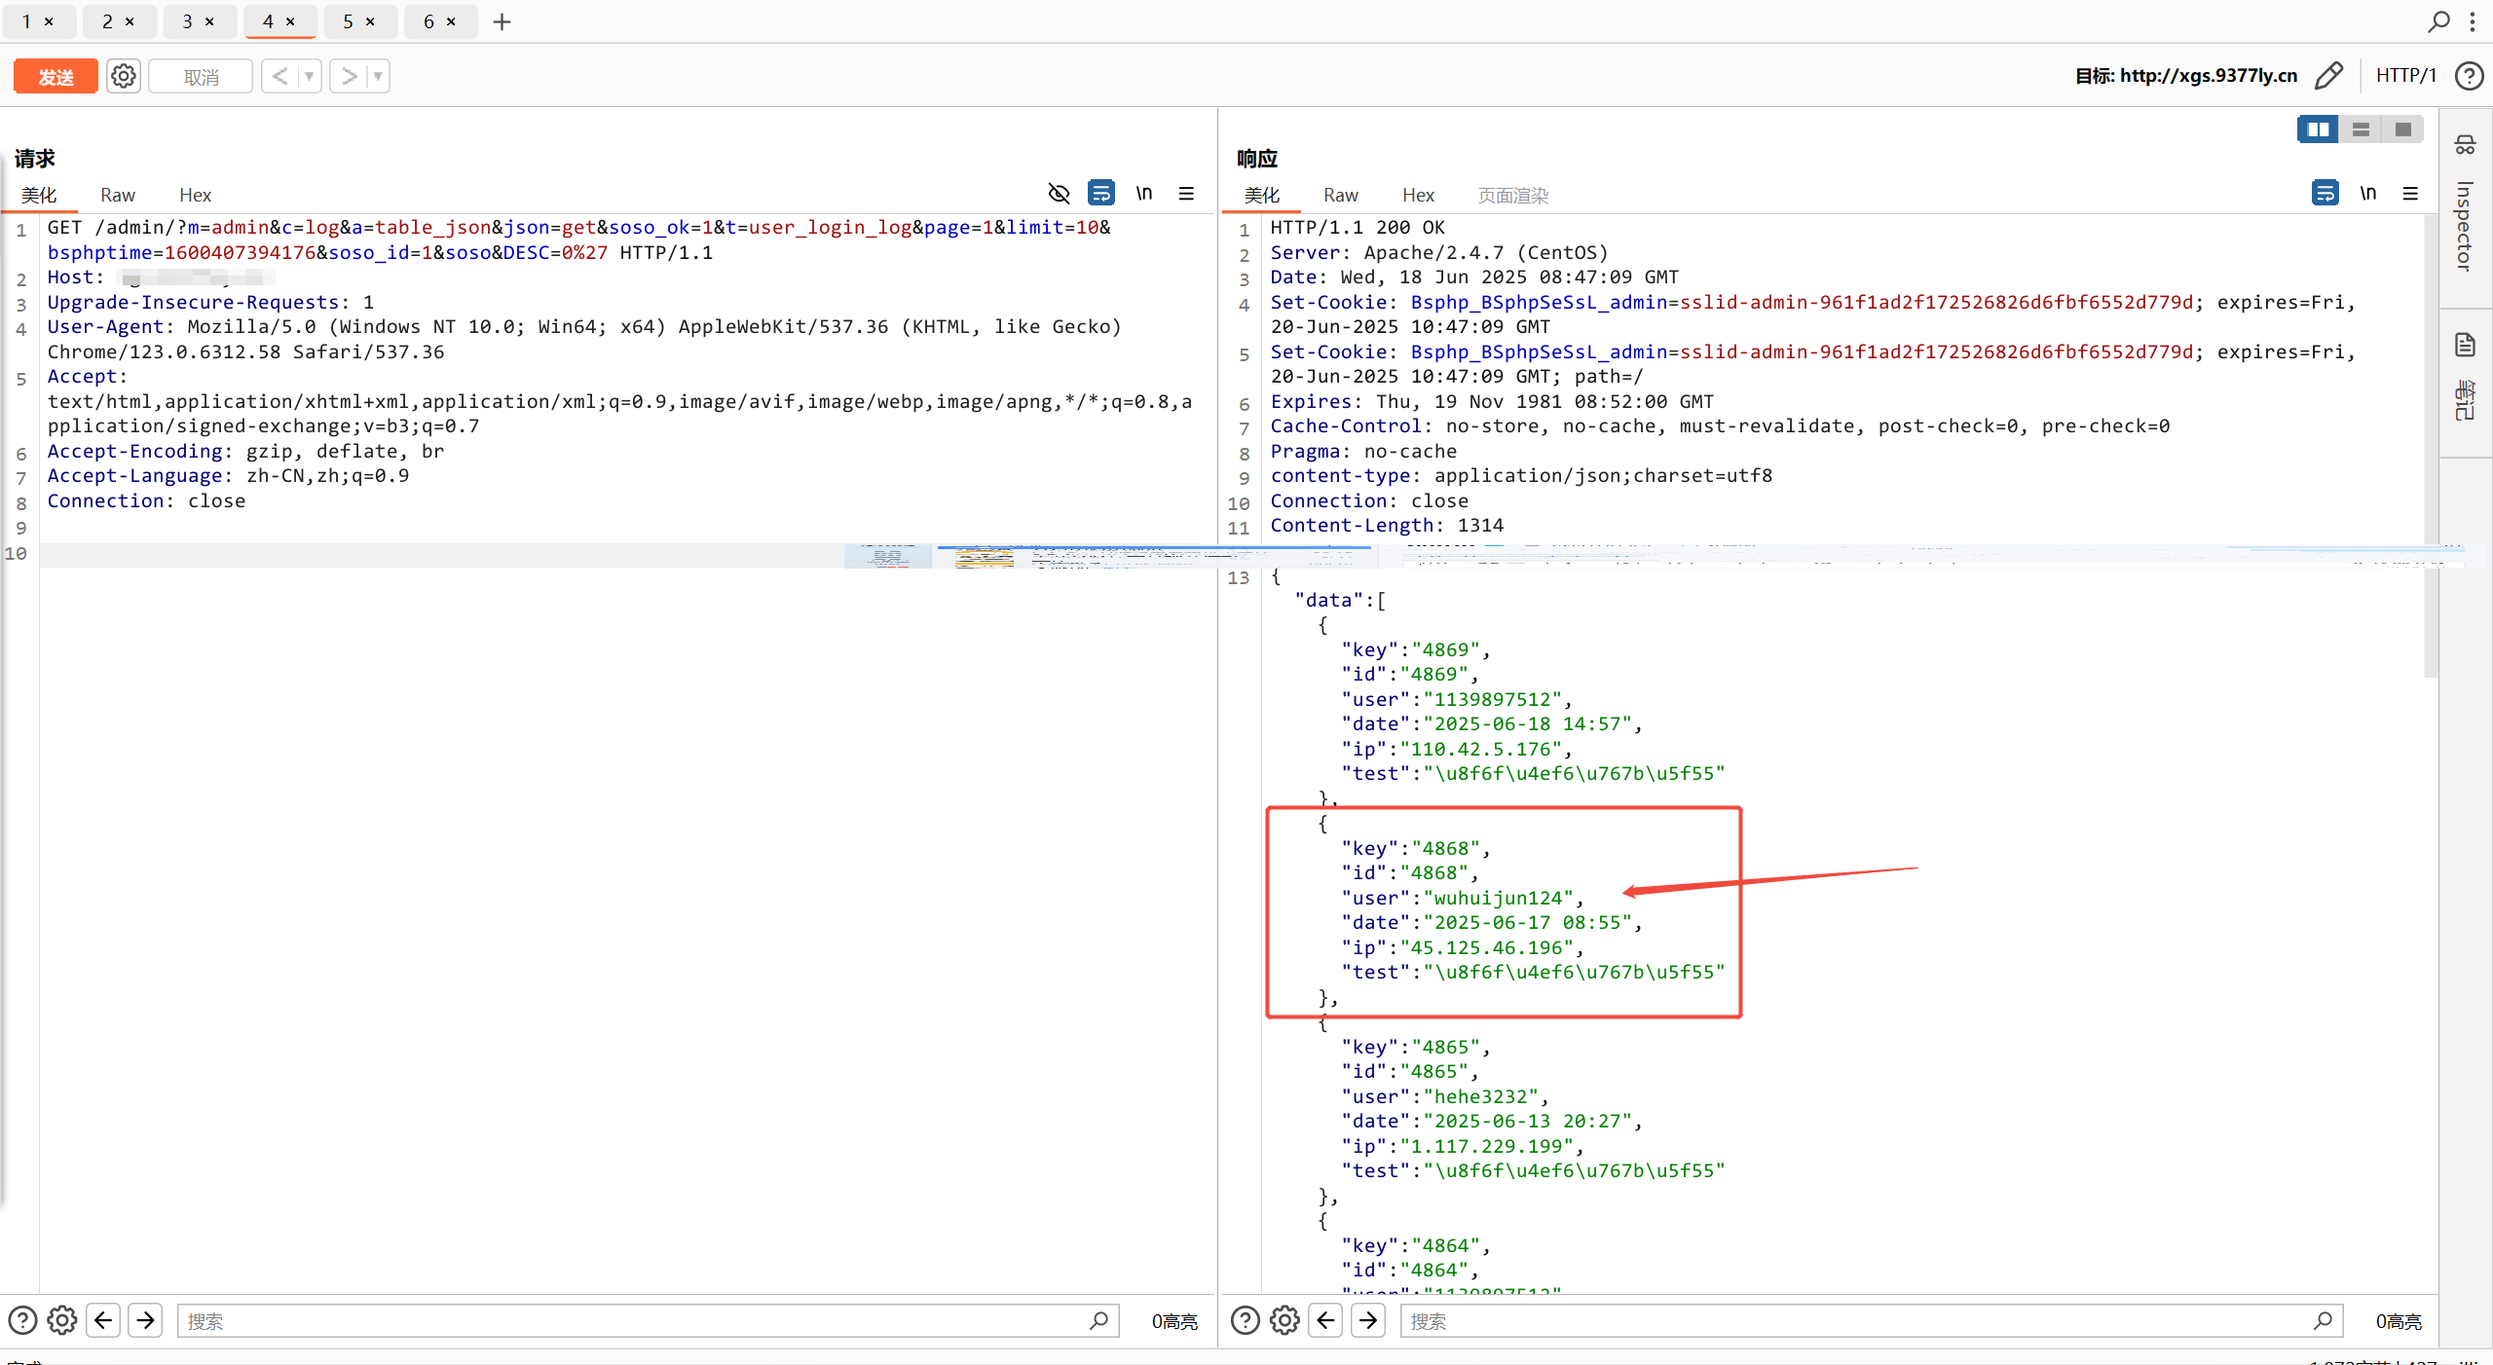Click the 取消 cancel button
2493x1365 pixels.
[201, 76]
